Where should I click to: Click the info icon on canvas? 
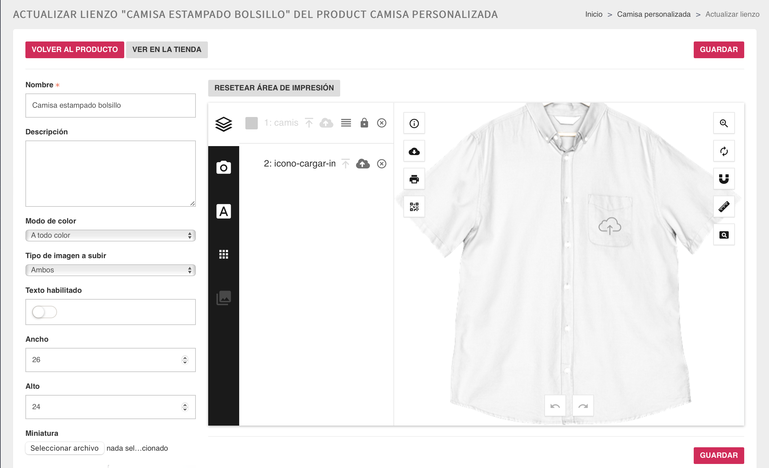414,123
